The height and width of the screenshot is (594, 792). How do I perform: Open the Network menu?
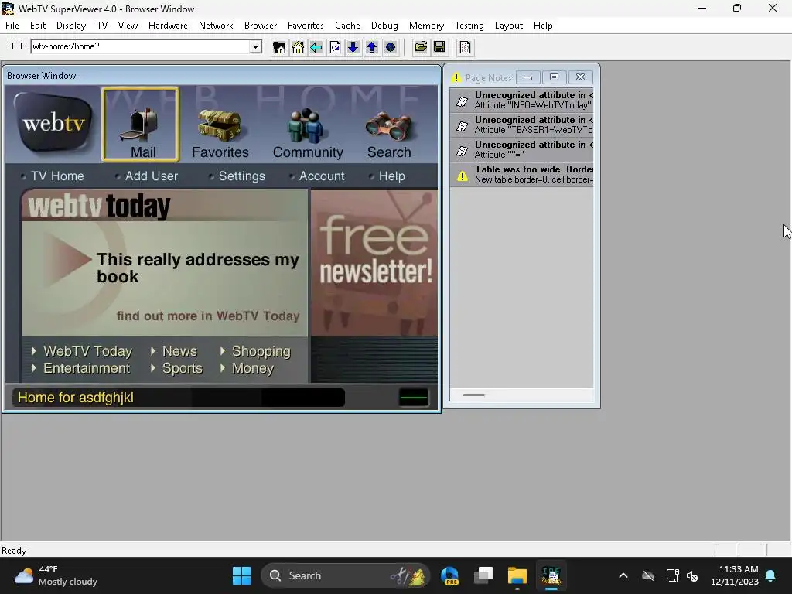click(216, 26)
